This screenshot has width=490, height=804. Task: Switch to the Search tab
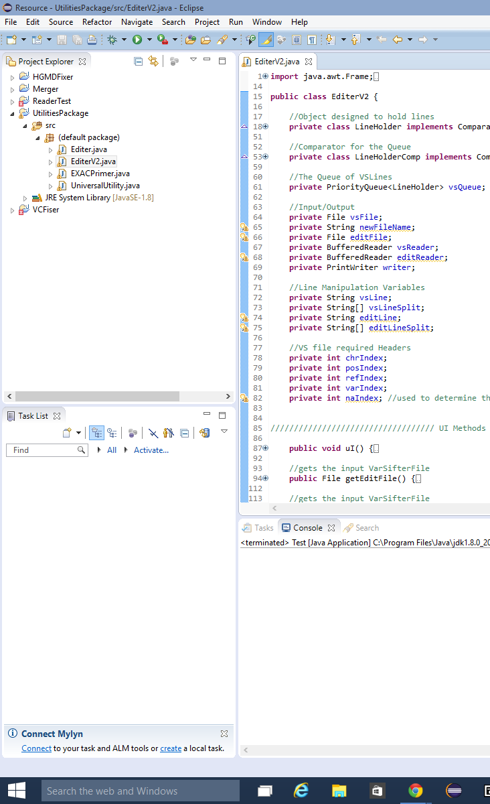tap(361, 528)
